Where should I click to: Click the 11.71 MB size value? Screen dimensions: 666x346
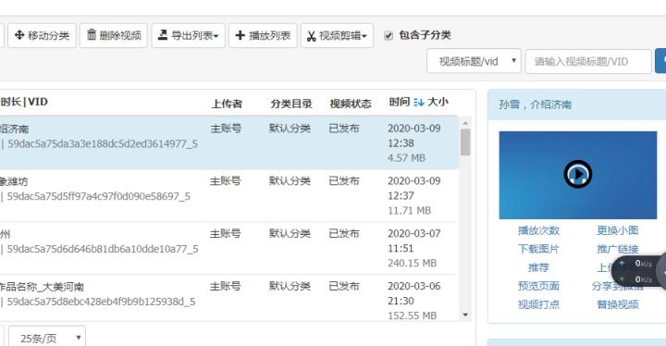[410, 211]
